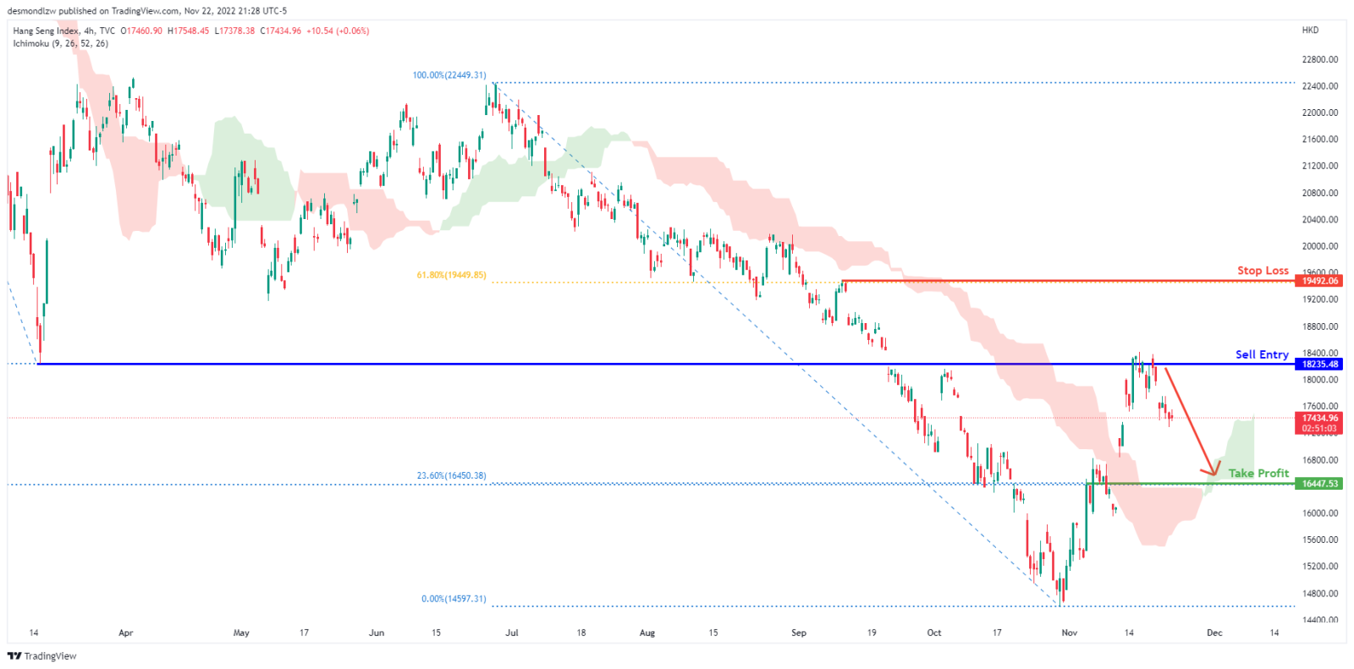Click the Ichimoku (9, 26, 52, 26) indicator legend
This screenshot has width=1354, height=669.
[x=60, y=43]
